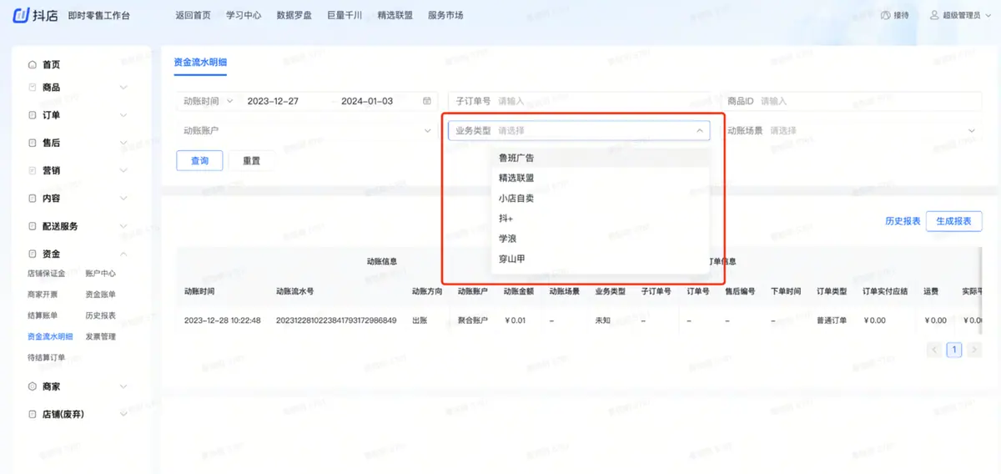This screenshot has width=1001, height=474.
Task: Click the 首页 home icon in sidebar
Action: click(x=33, y=64)
